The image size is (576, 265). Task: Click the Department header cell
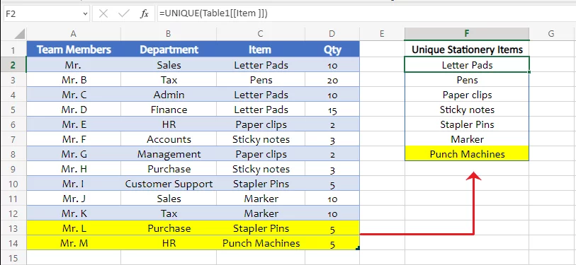click(x=169, y=49)
